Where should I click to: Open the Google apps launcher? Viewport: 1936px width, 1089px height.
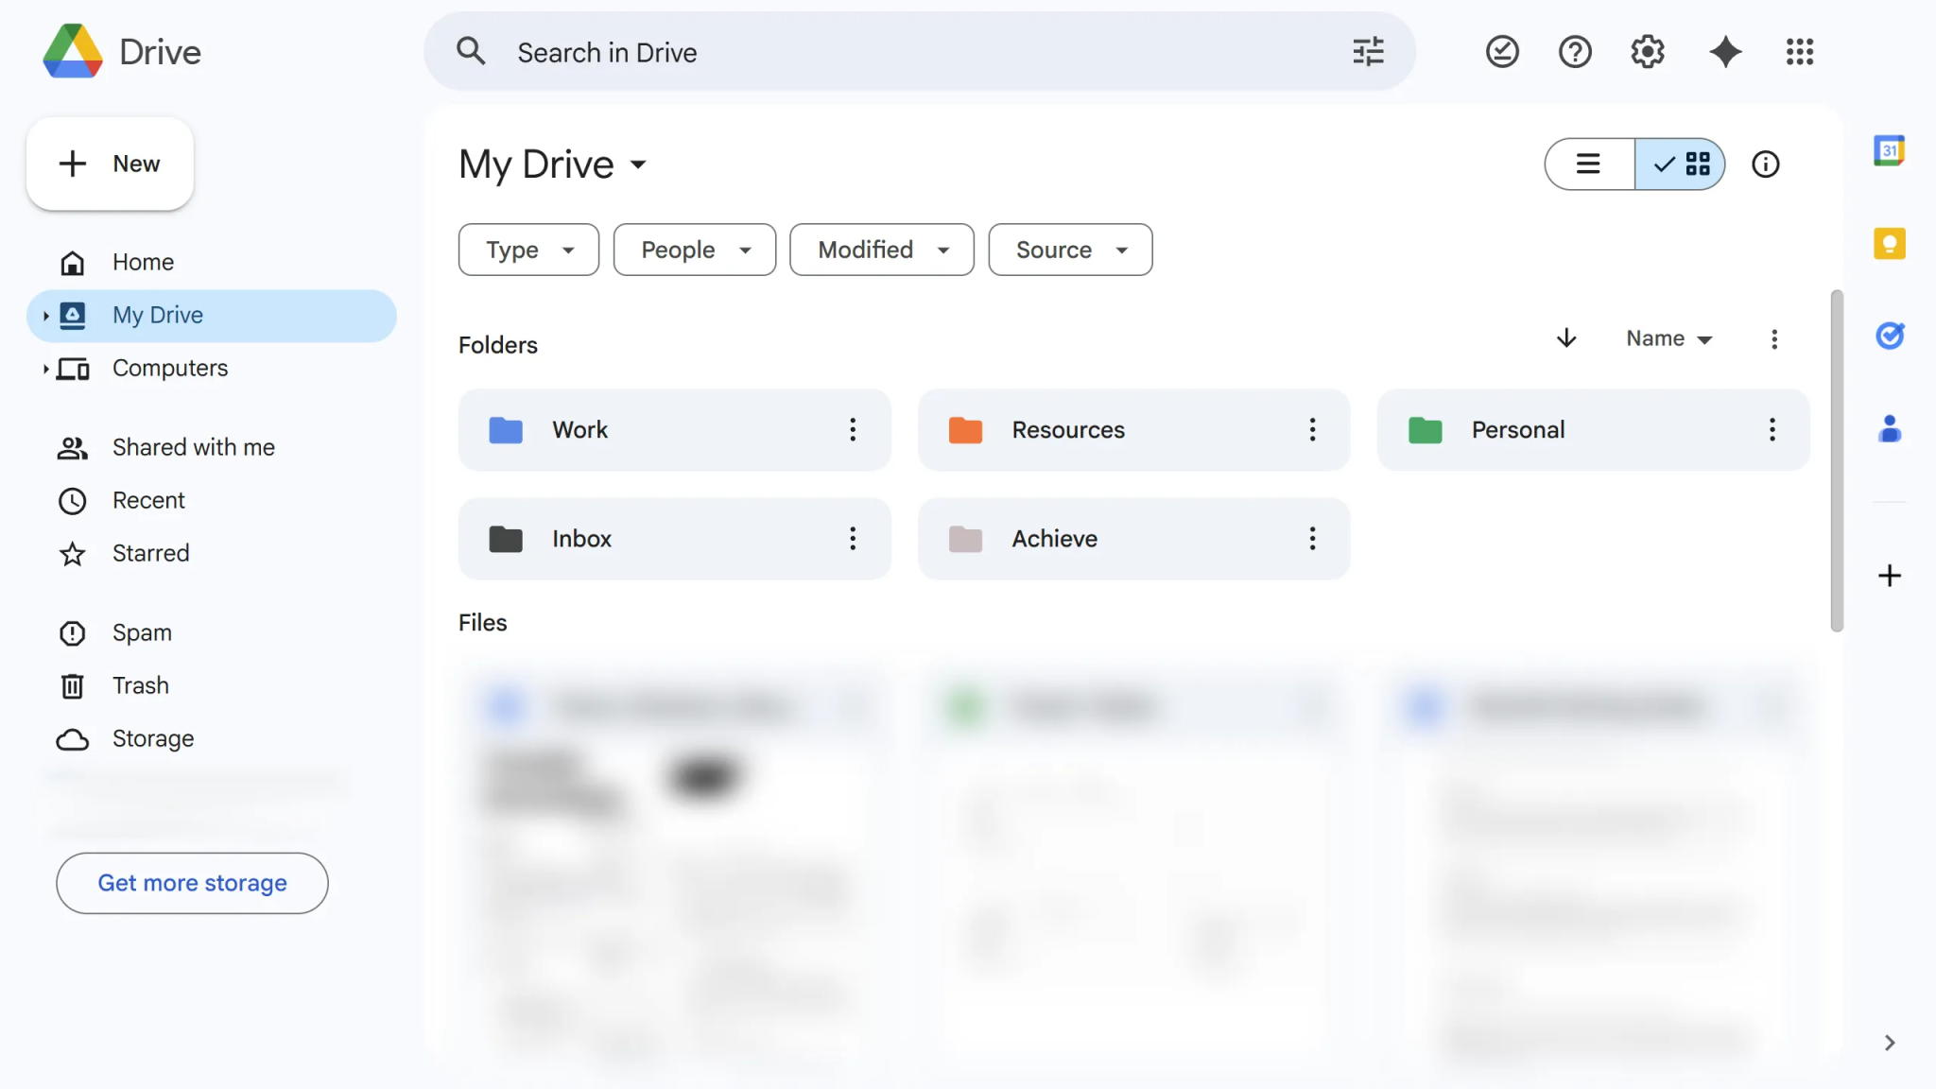(x=1799, y=51)
